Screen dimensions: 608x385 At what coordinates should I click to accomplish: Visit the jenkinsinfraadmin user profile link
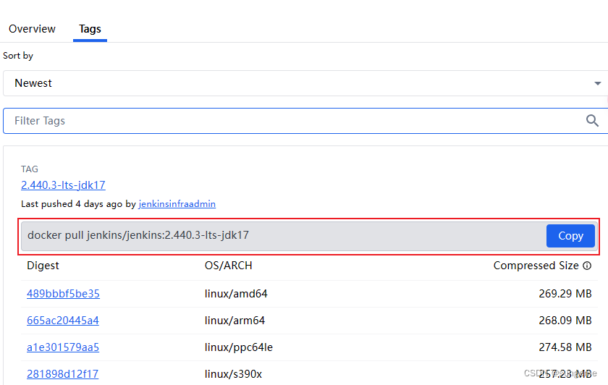click(177, 204)
